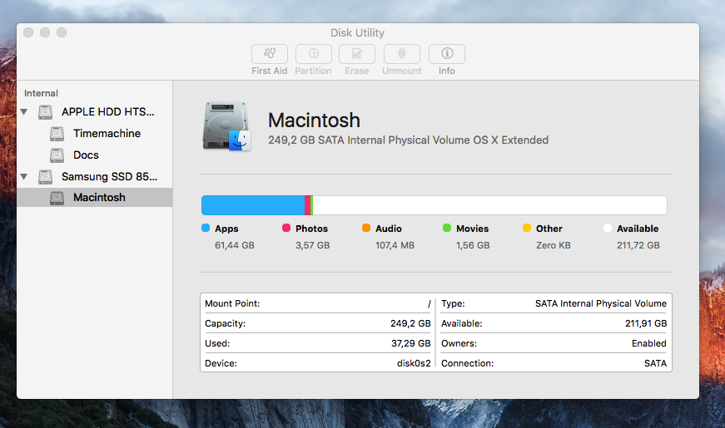Click the 3,57 GB Photos value

tap(313, 245)
